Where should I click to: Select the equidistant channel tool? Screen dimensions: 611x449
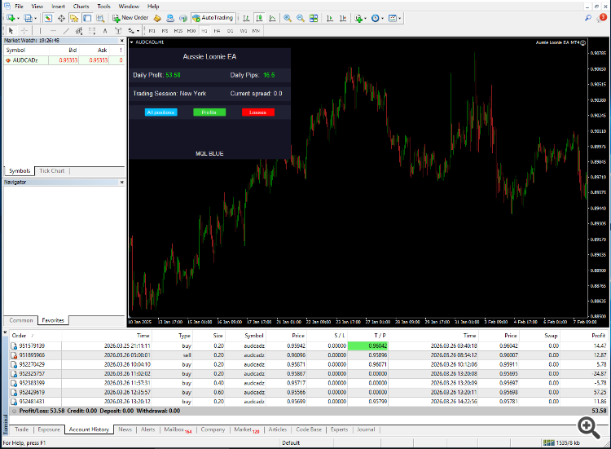click(x=79, y=30)
